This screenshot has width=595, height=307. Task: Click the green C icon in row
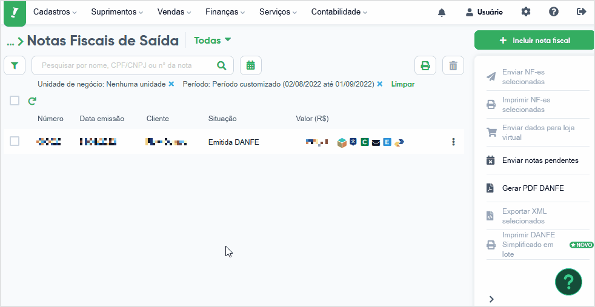365,142
